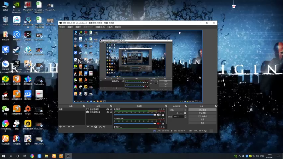Open settings gear for Desktop Audio channel
This screenshot has height=159, width=283.
coord(163,115)
